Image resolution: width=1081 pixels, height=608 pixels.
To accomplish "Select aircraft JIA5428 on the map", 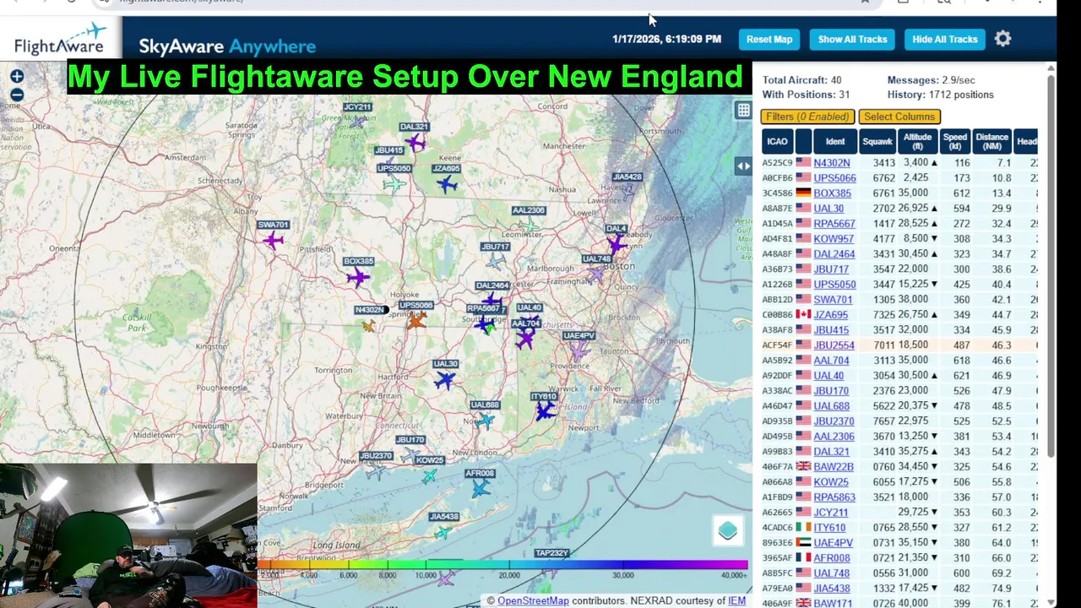I will pos(627,191).
